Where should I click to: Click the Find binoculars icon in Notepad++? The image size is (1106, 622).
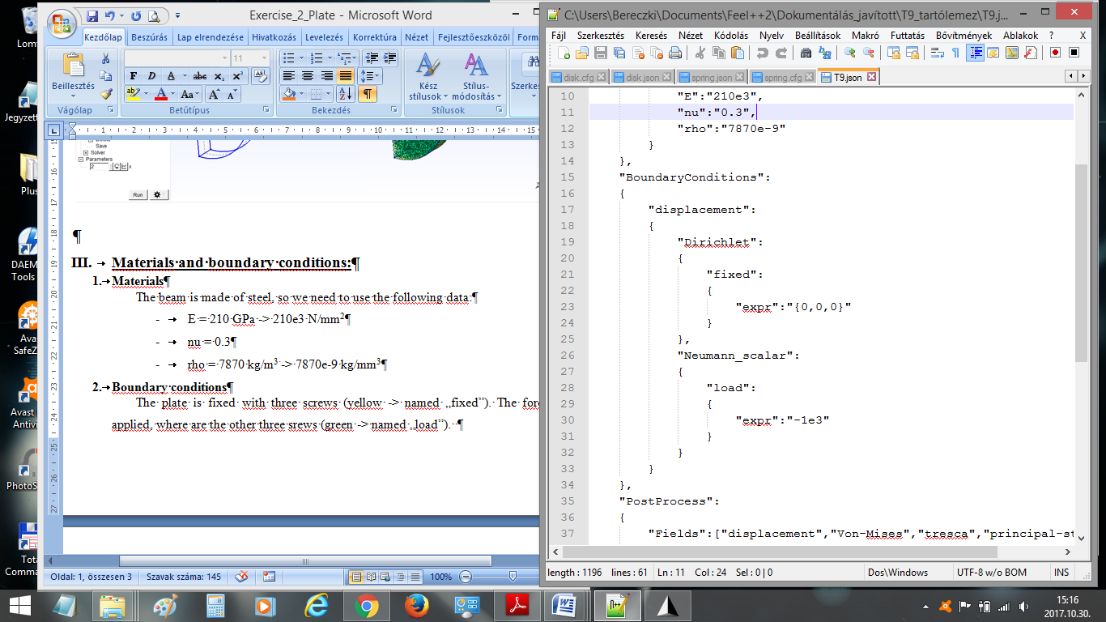click(806, 53)
